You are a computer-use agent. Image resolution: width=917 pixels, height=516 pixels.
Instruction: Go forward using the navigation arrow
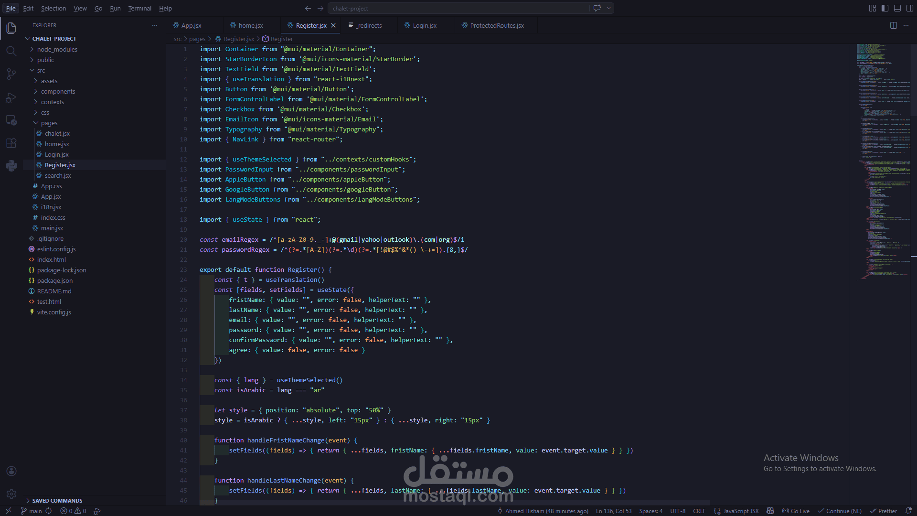[320, 8]
